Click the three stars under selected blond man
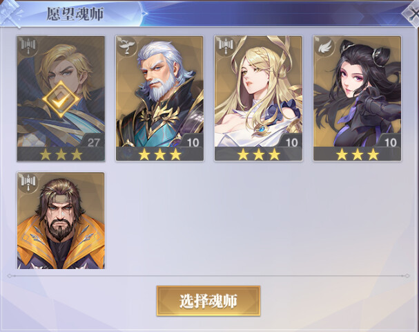 [x=61, y=154]
